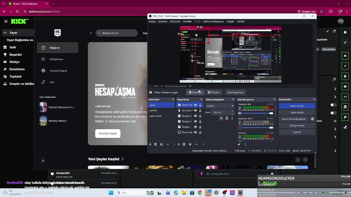This screenshot has height=197, width=351.
Task: Open the Filtreler button
Action: (214, 92)
